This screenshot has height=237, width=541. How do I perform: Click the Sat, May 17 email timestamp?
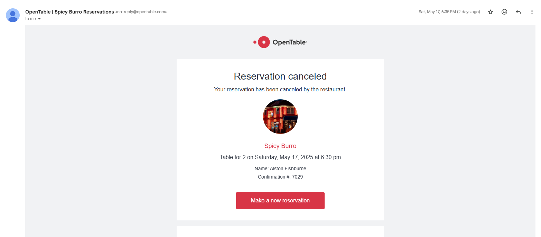point(449,12)
